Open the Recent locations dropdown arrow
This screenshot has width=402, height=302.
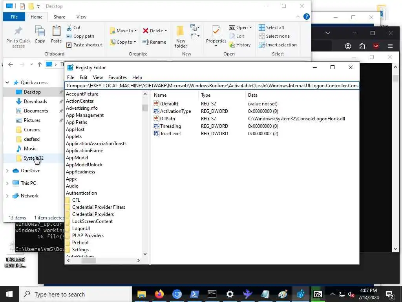point(31,64)
